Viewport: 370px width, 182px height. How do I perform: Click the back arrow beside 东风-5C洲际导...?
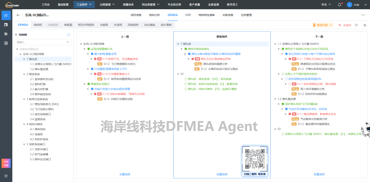pyautogui.click(x=18, y=15)
